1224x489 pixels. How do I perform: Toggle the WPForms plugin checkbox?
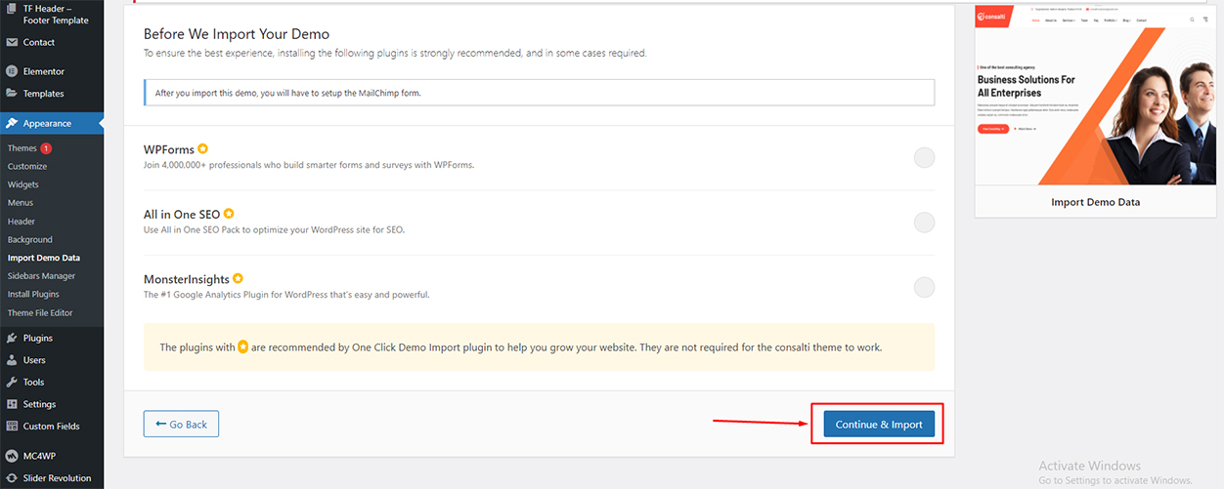tap(924, 157)
